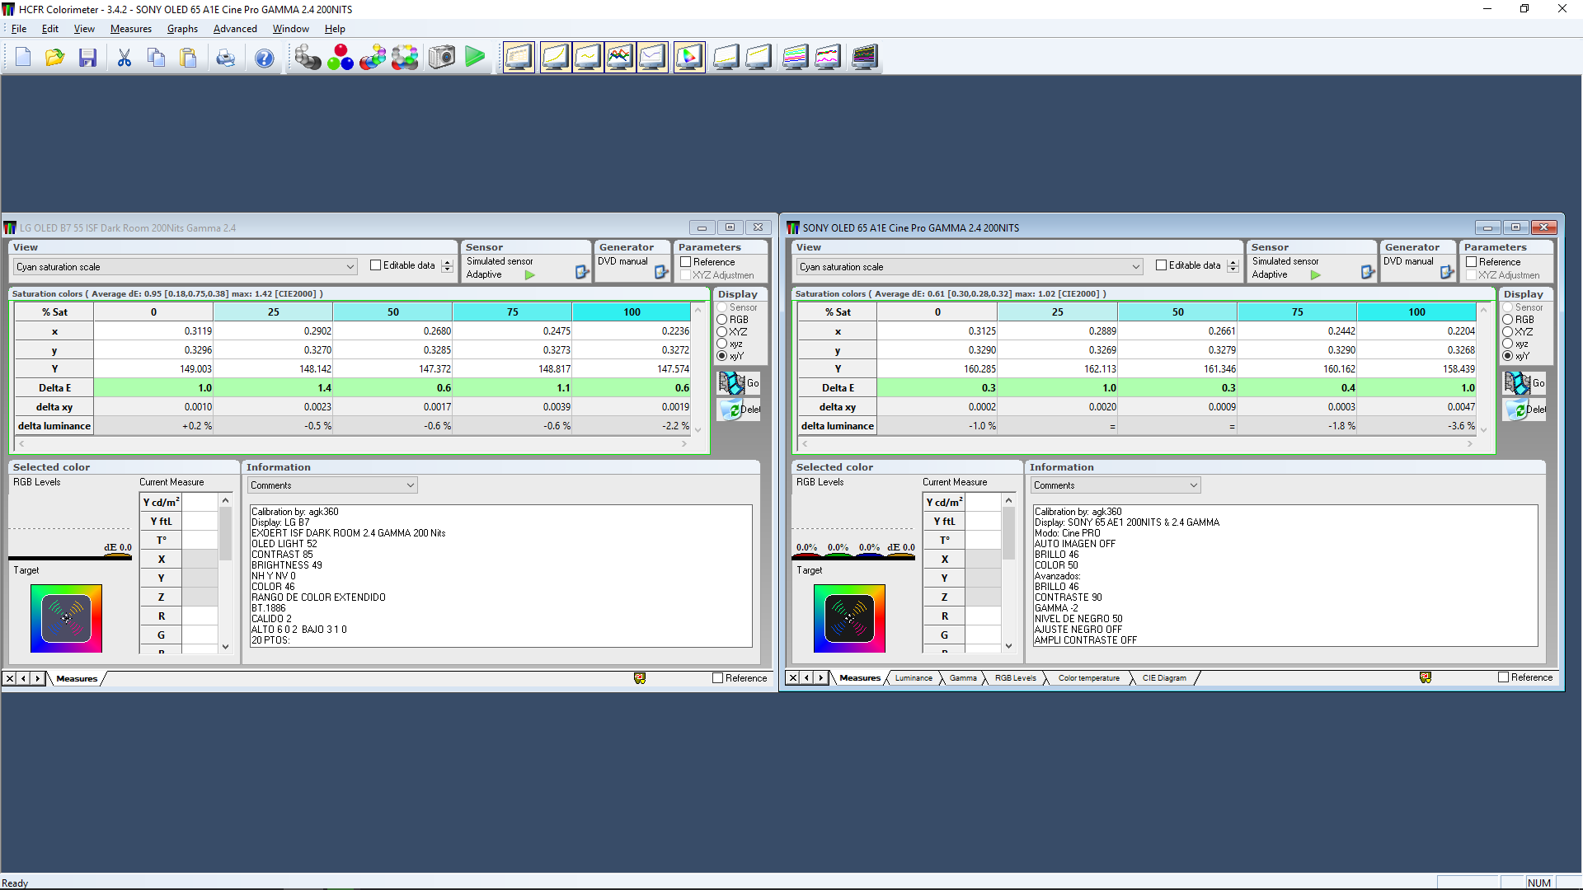The height and width of the screenshot is (890, 1583).
Task: Check the Reference parameter box in Sony window
Action: pyautogui.click(x=1471, y=262)
